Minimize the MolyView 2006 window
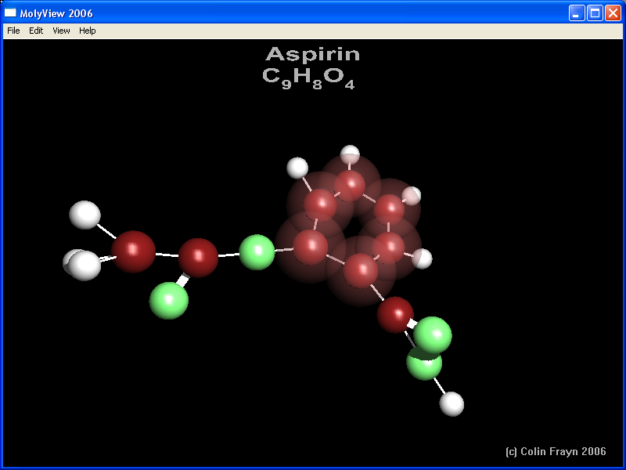Screen dimensions: 626x470 [x=577, y=13]
